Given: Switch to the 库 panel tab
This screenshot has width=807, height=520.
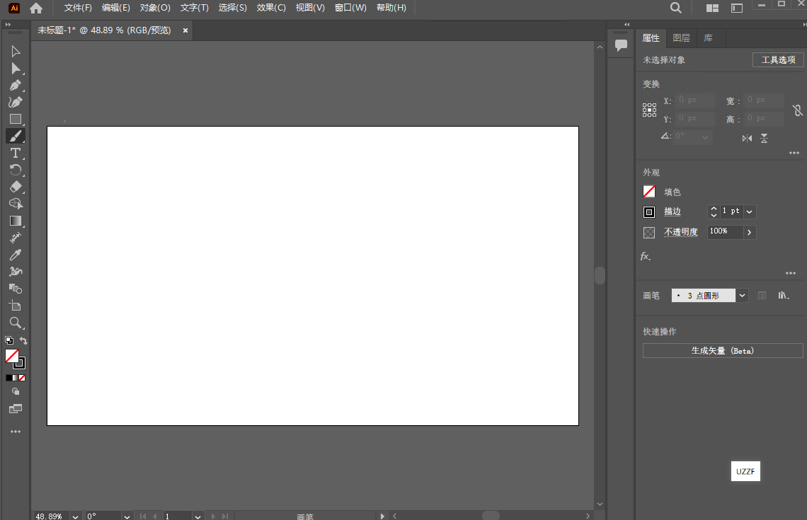Looking at the screenshot, I should tap(708, 38).
